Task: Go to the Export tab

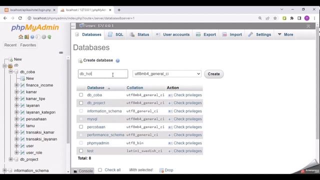Action: 206,34
